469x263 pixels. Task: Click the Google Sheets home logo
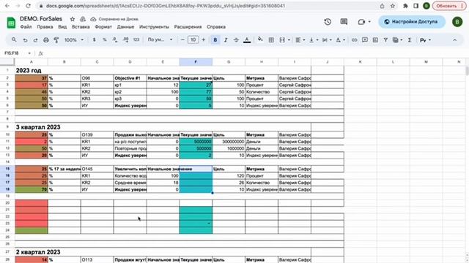pyautogui.click(x=11, y=23)
